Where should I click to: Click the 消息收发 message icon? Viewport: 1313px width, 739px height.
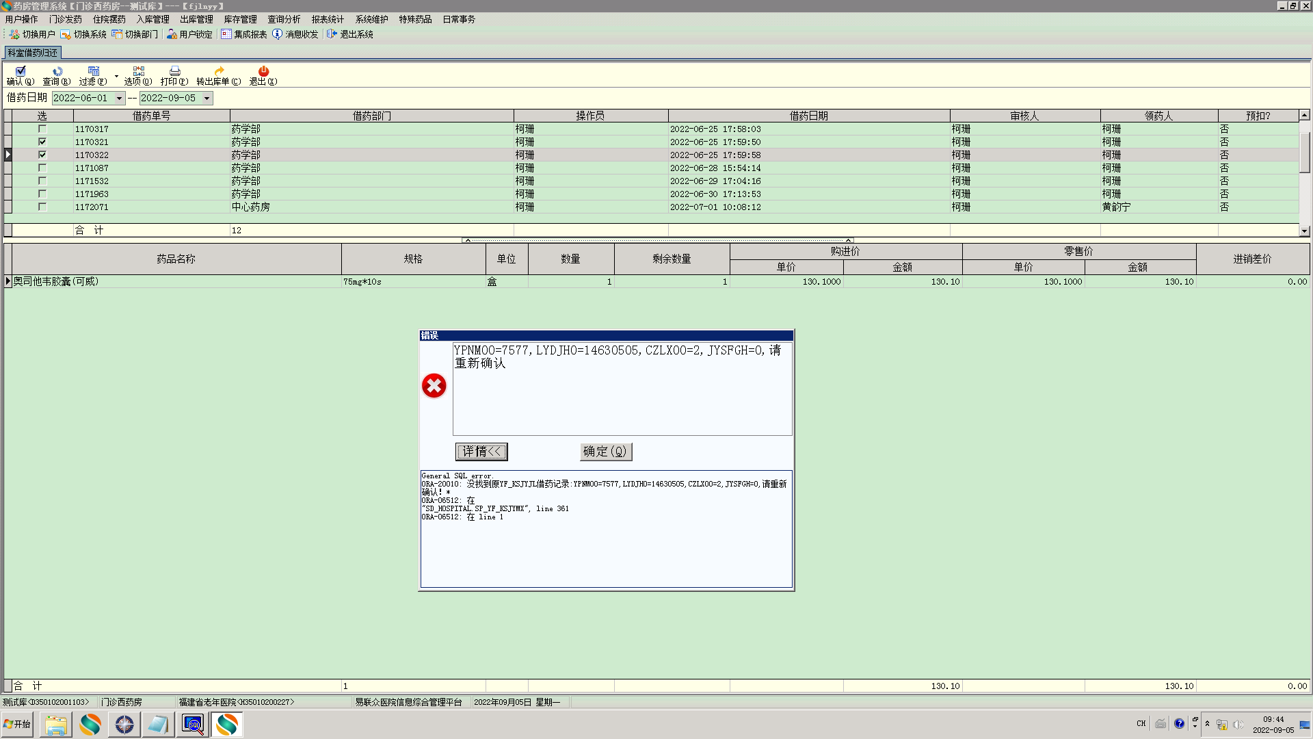pyautogui.click(x=277, y=34)
